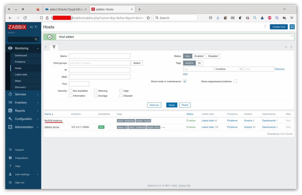Collapse the Zabbix sidebar menu

pyautogui.click(x=31, y=27)
